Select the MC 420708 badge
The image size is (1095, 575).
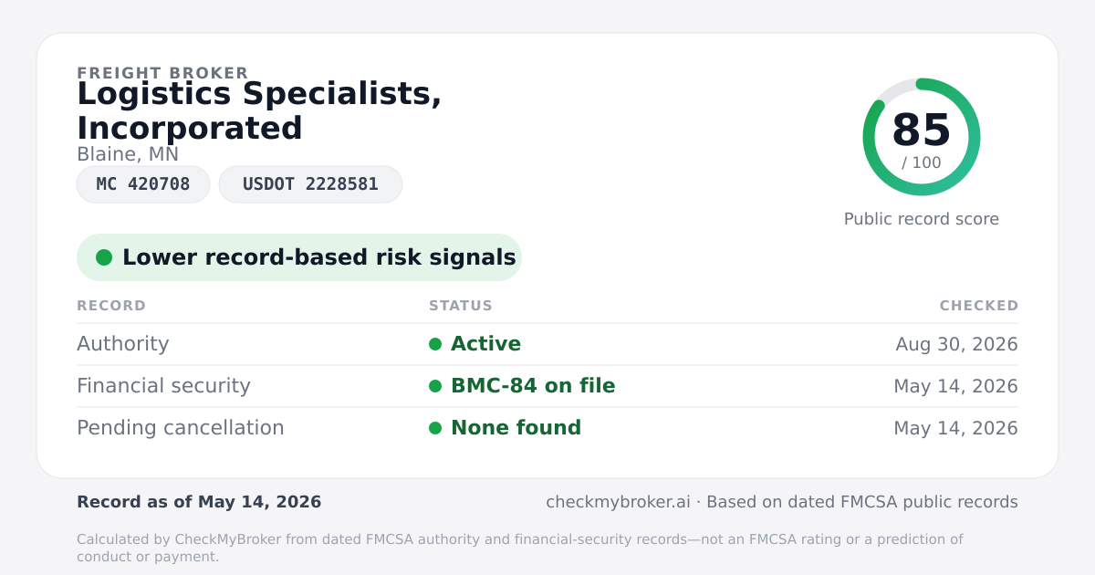[143, 184]
